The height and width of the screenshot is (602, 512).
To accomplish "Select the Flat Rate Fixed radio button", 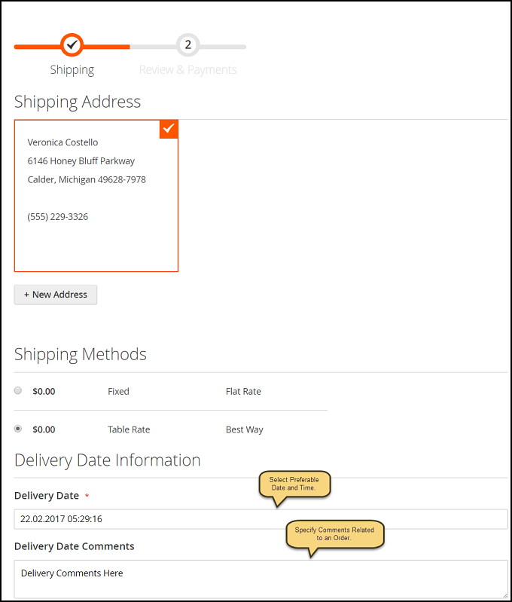I will tap(18, 390).
